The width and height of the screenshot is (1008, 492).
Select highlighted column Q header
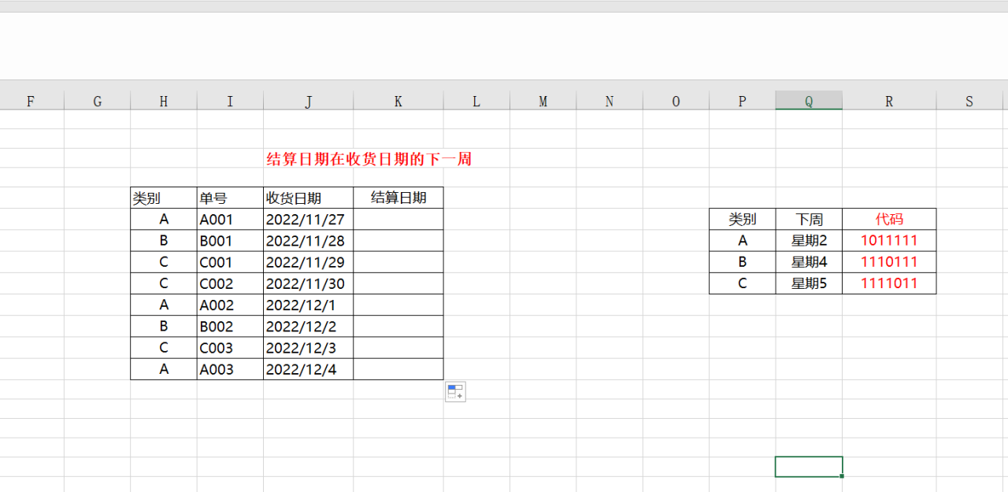click(809, 101)
